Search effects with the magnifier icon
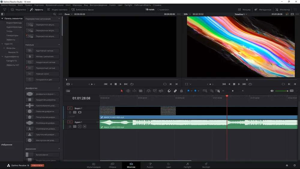 pos(54,14)
